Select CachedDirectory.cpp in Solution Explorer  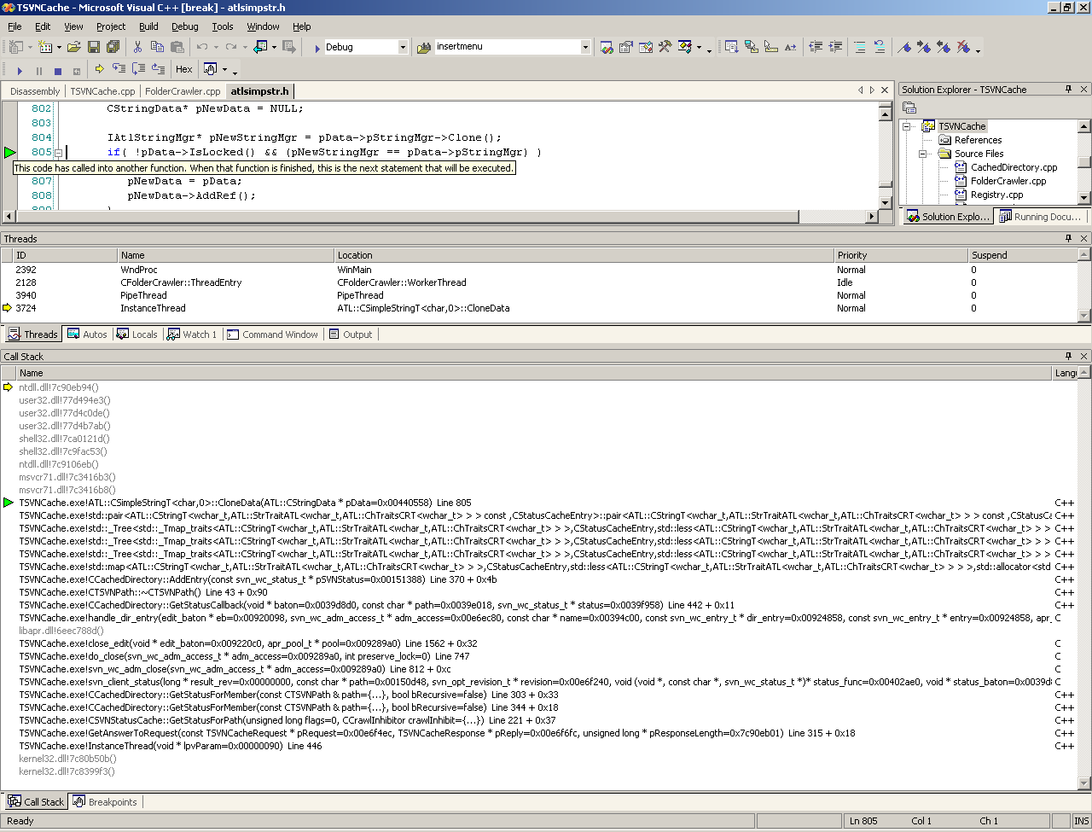(1014, 167)
